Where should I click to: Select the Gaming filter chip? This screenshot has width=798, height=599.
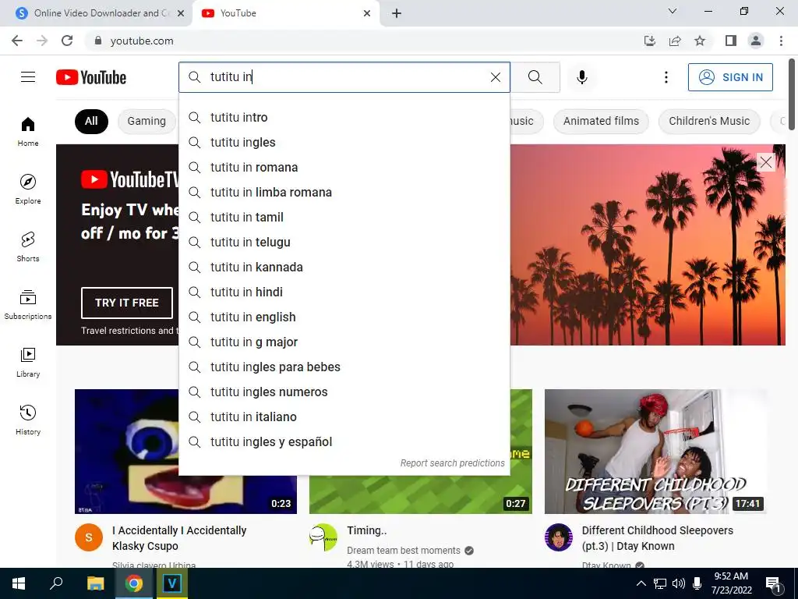147,121
